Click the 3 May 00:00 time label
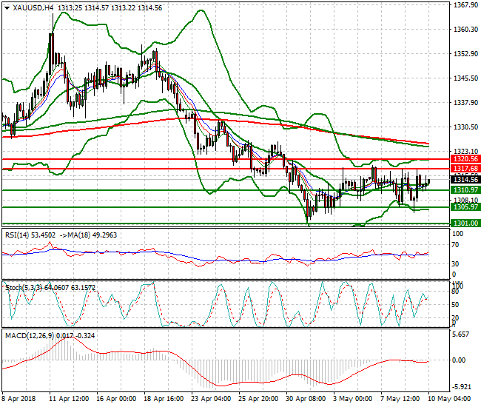 pos(352,399)
